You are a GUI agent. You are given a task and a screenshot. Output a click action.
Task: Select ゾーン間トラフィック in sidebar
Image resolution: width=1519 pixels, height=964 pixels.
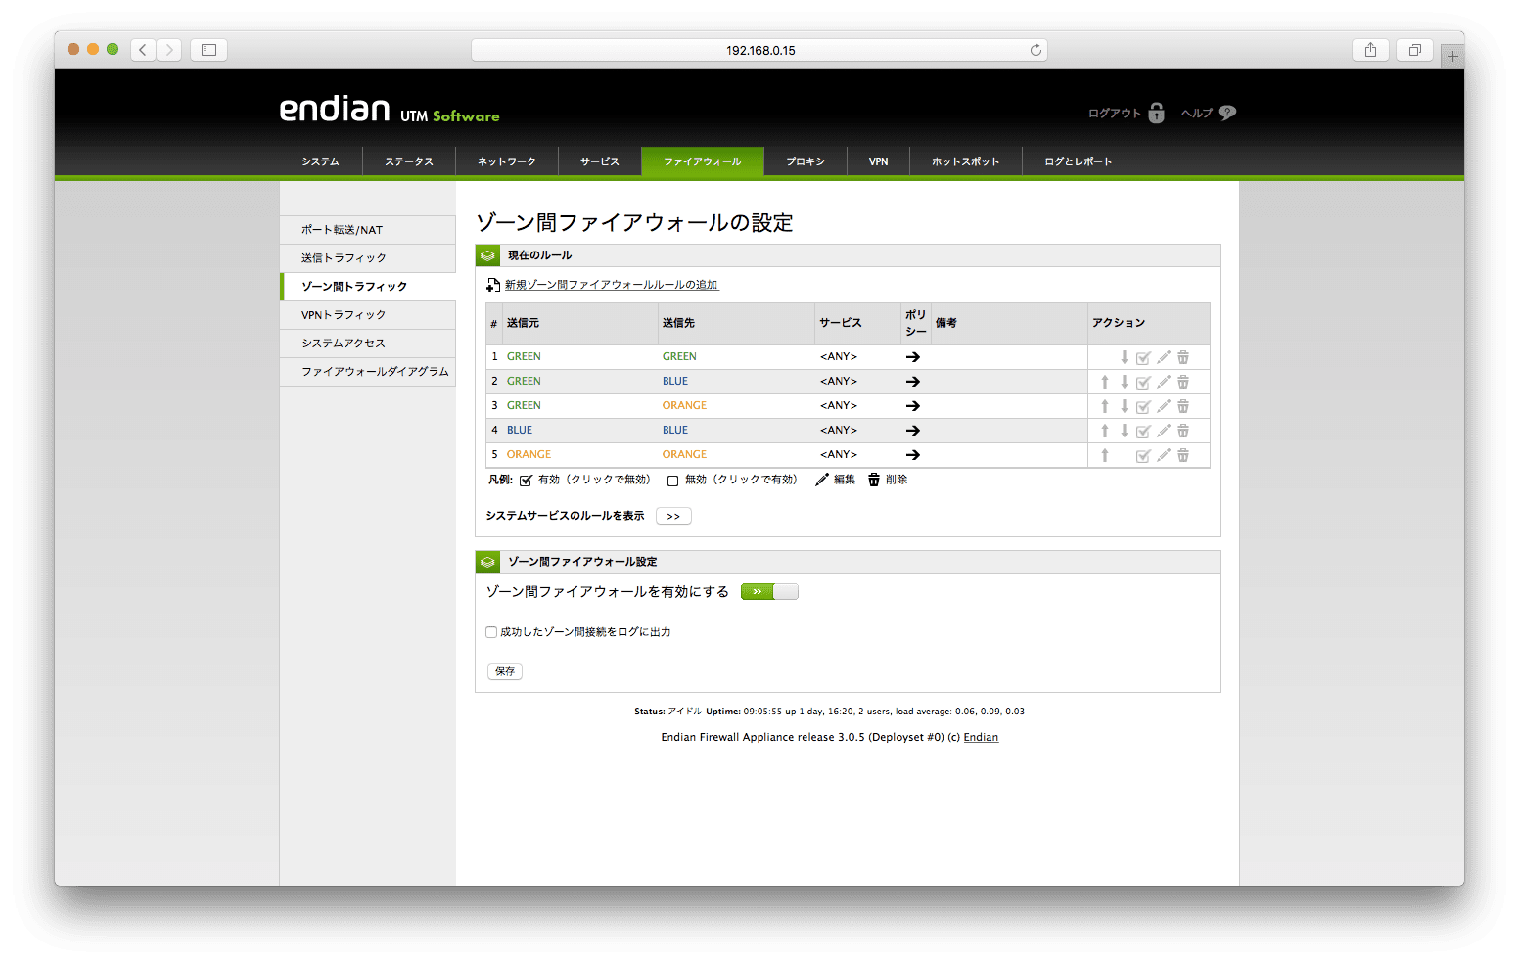(x=368, y=287)
